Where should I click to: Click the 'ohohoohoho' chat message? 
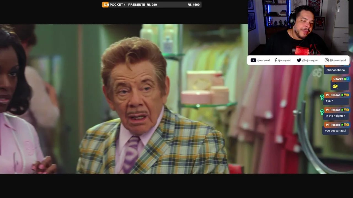pos(336,70)
